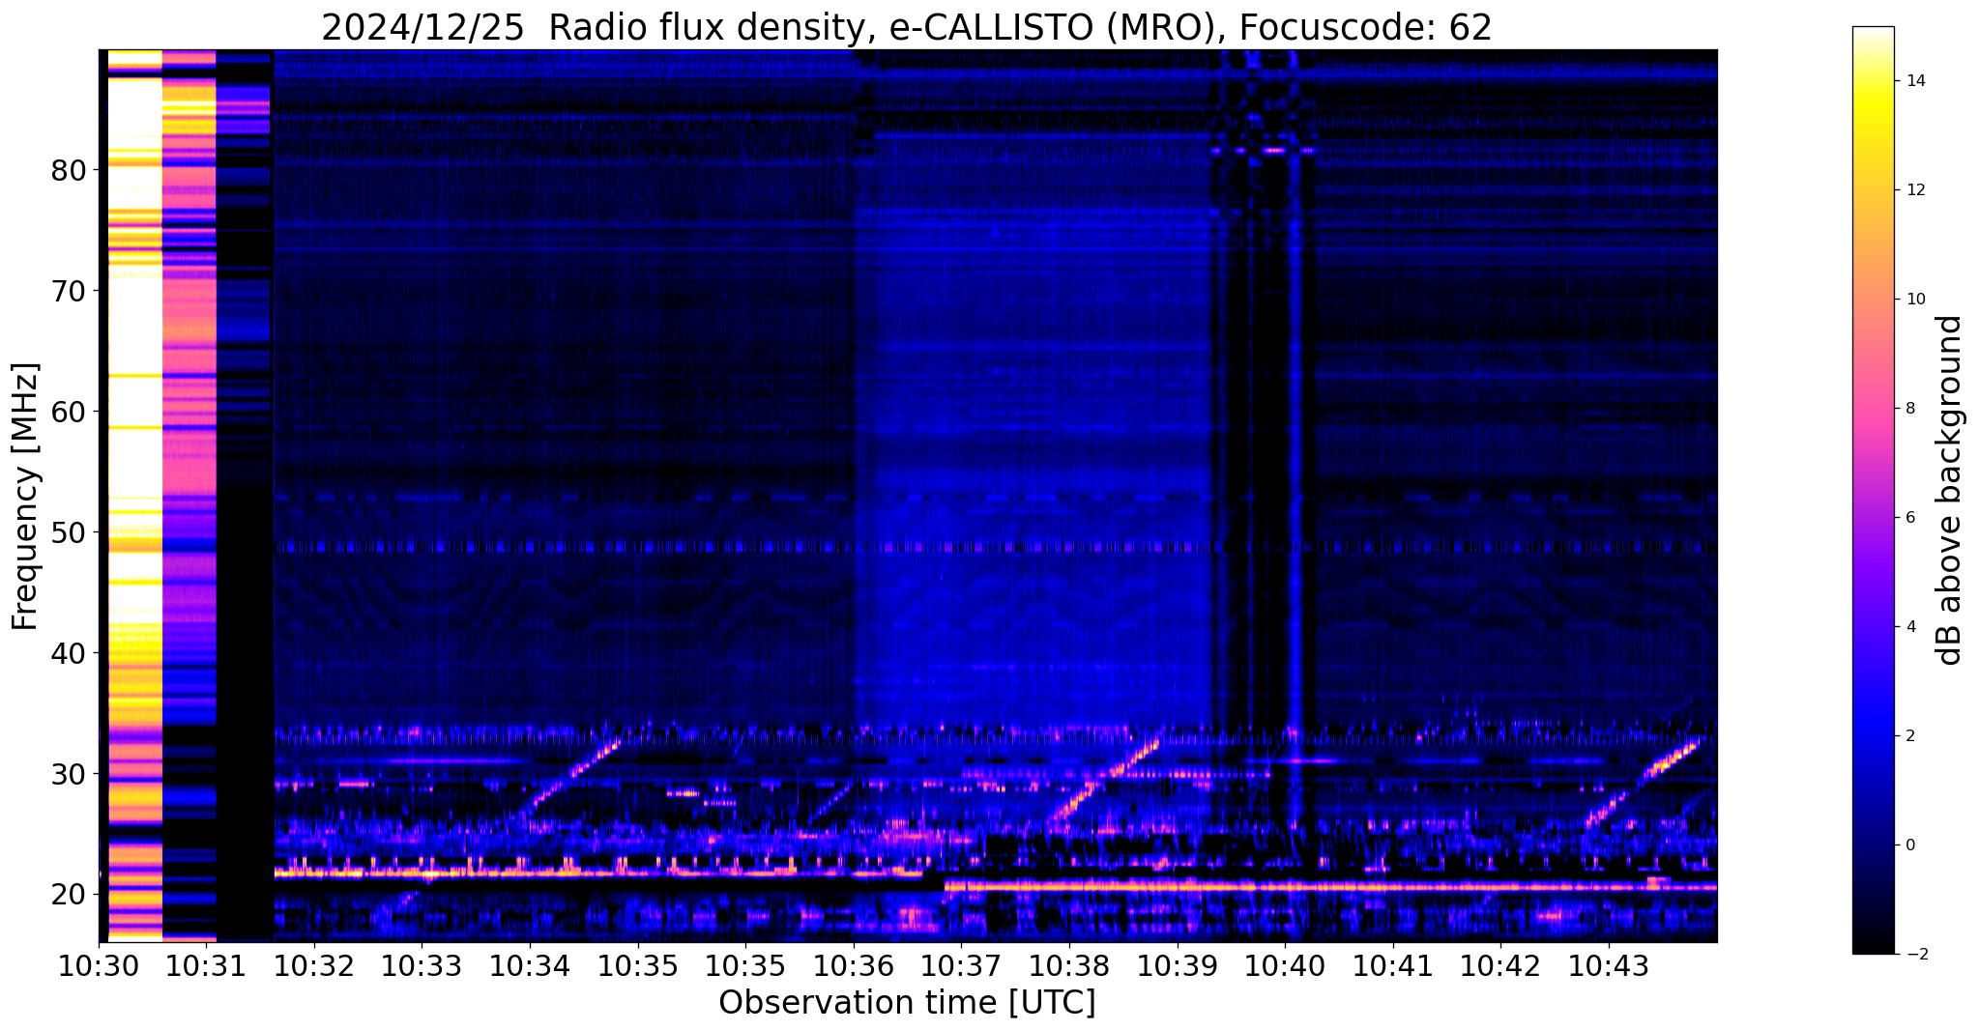The height and width of the screenshot is (1031, 1979).
Task: Click the 10:32 time tick label
Action: 314,966
